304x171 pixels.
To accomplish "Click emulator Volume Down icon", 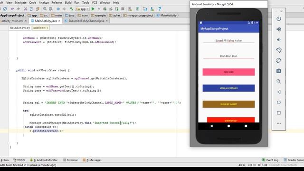I will point(279,40).
